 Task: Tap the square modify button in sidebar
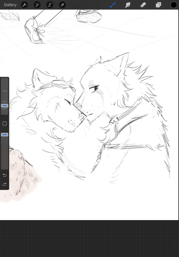click(5, 124)
